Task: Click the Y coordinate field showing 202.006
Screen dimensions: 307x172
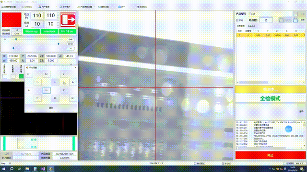Action: point(32,56)
